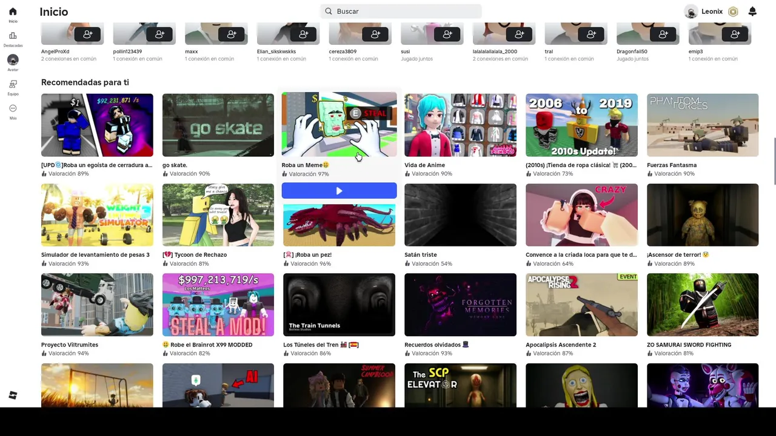776x436 pixels.
Task: Add pollin123439 as a friend
Action: pyautogui.click(x=159, y=35)
